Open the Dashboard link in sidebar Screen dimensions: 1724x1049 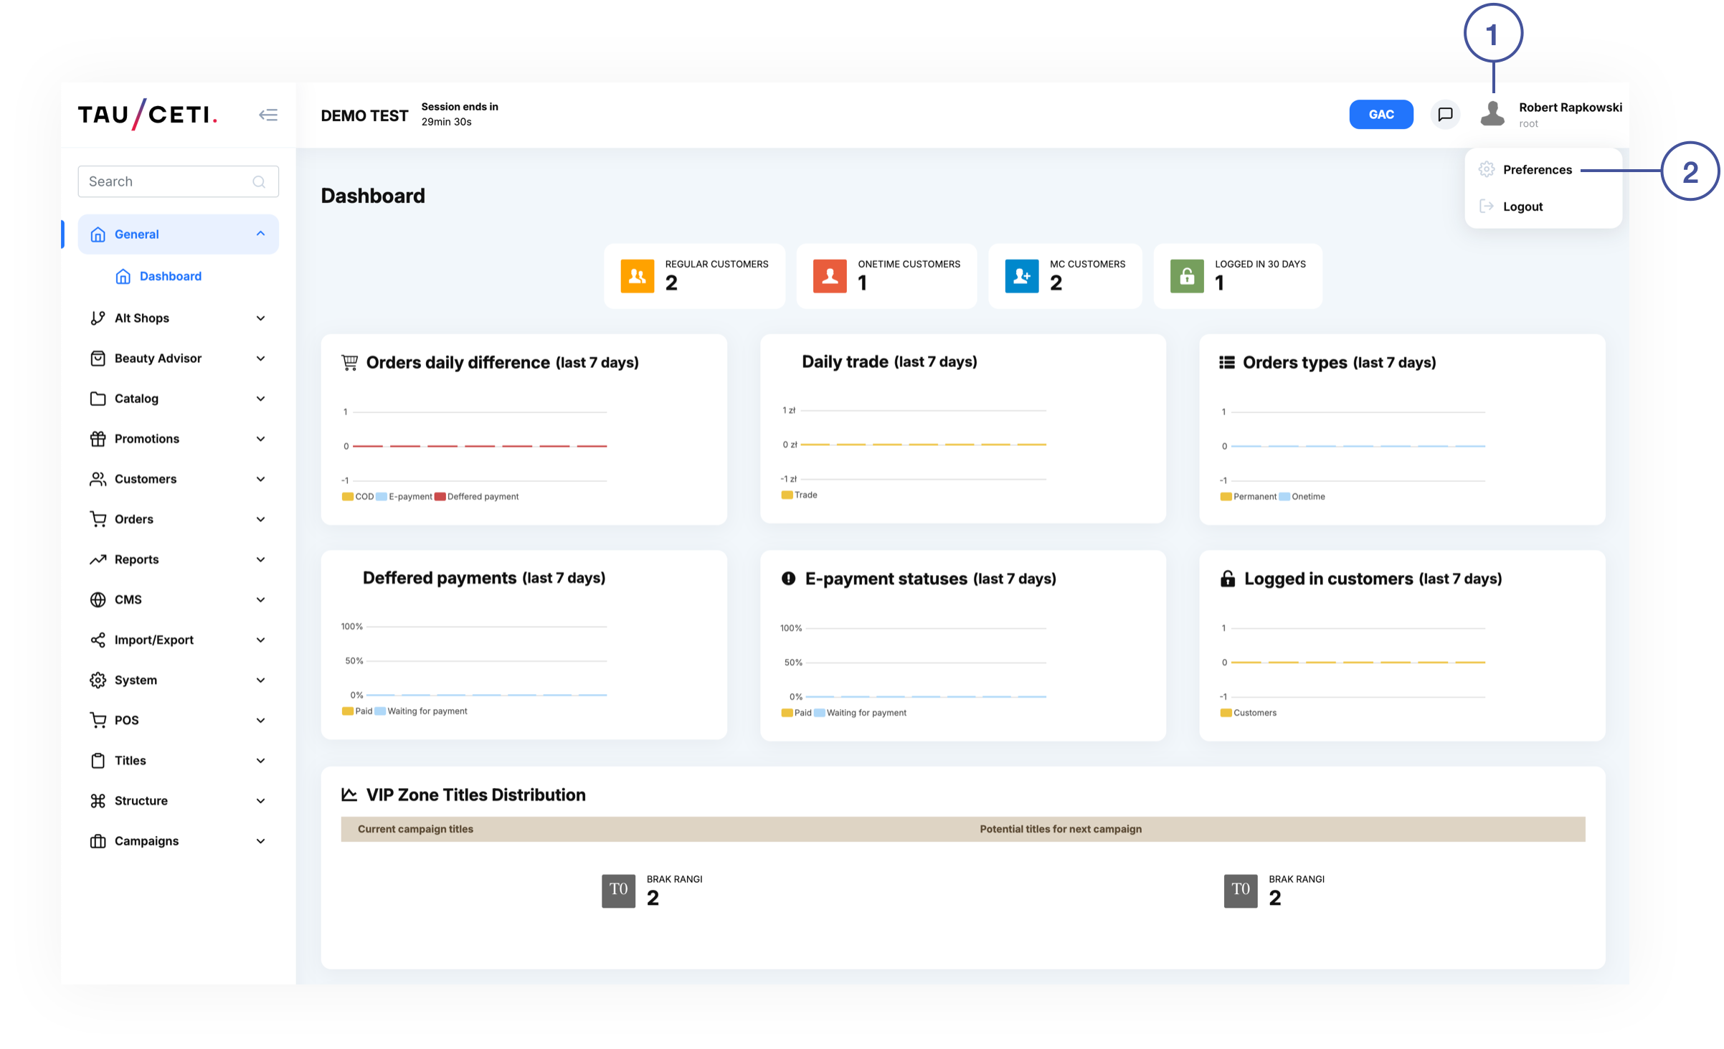170,276
